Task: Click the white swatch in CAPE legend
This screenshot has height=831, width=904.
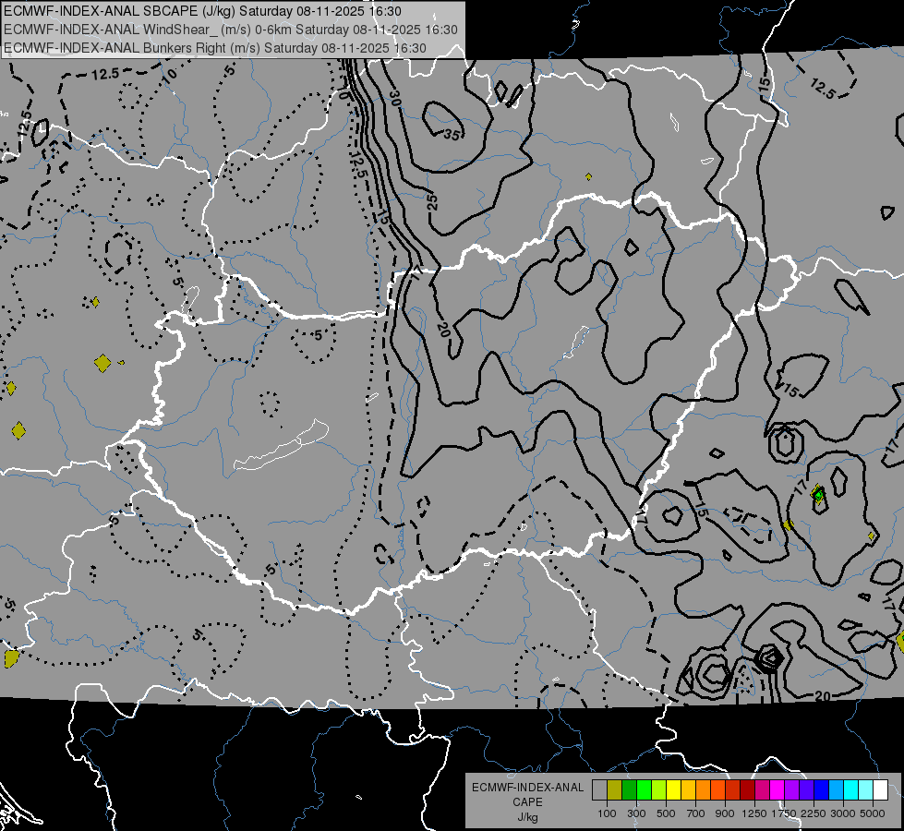Action: 881,789
